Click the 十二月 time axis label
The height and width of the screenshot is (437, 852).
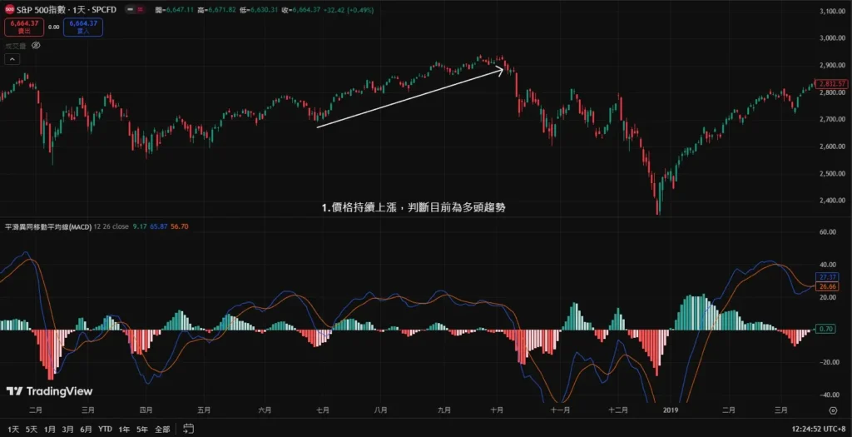618,410
